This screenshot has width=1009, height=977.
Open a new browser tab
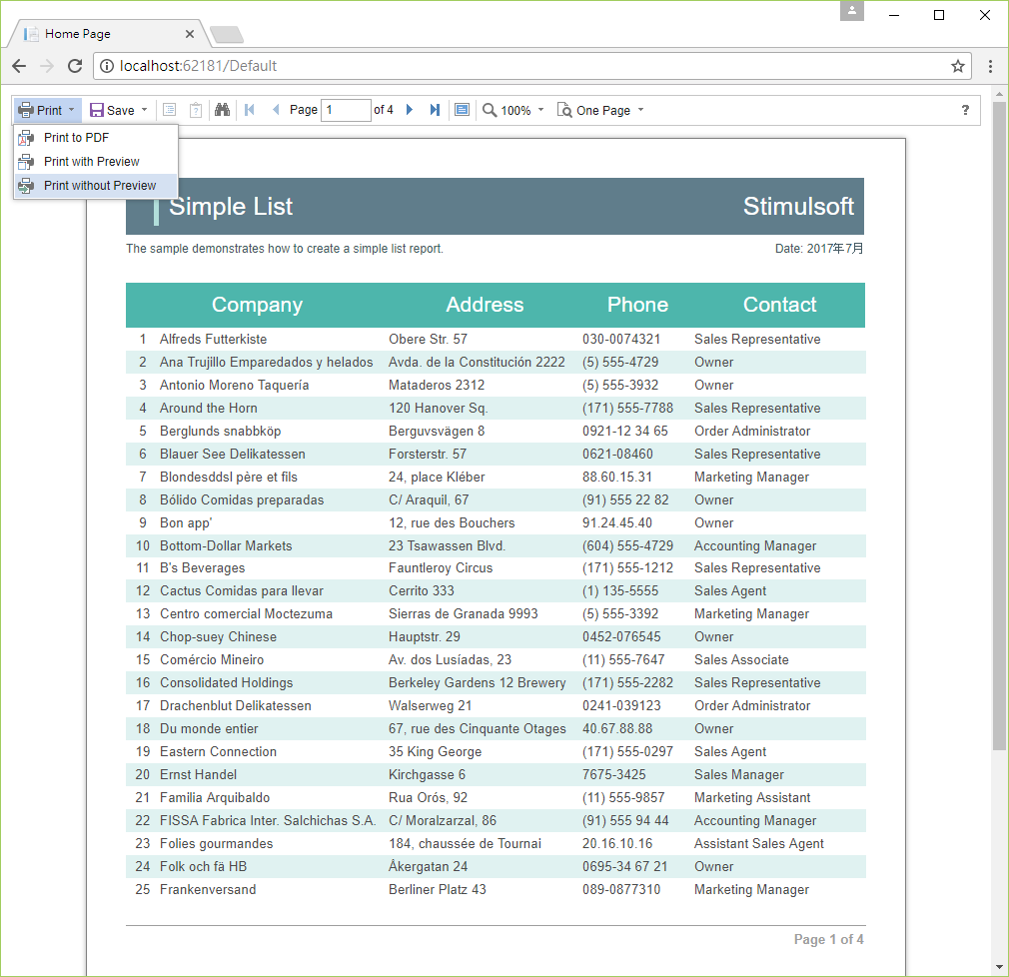pyautogui.click(x=227, y=34)
